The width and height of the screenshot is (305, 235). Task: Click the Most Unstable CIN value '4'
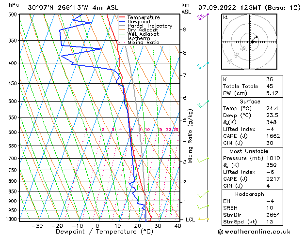coord(268,186)
